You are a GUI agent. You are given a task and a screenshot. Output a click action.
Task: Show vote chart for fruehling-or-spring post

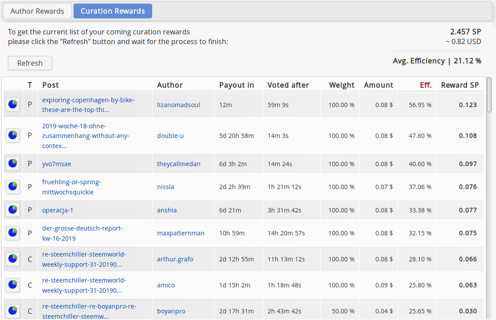(x=13, y=187)
